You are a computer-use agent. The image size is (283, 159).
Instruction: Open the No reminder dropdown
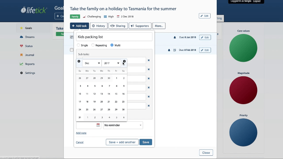click(x=123, y=125)
